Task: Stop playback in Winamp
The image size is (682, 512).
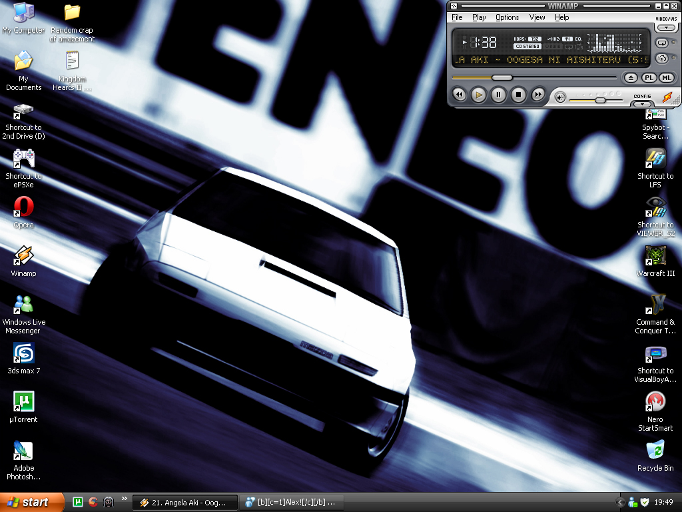Action: pyautogui.click(x=518, y=95)
